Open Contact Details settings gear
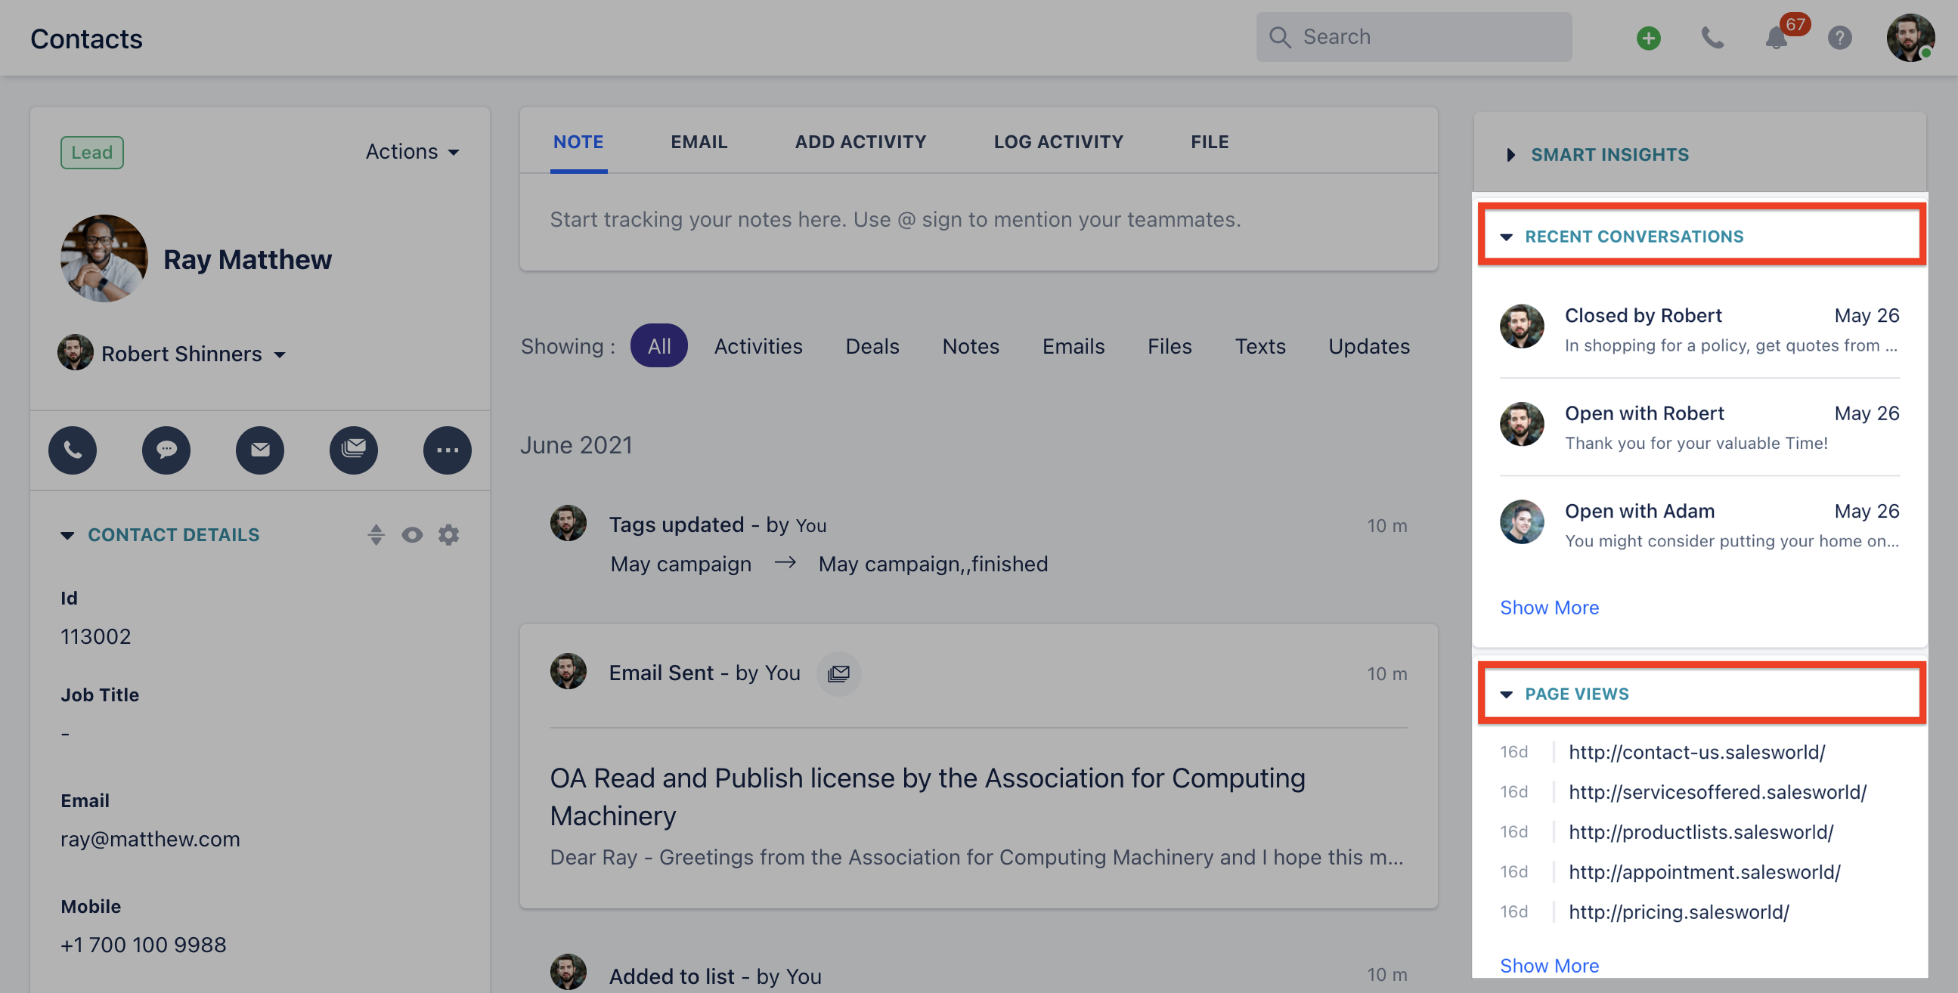 [448, 535]
